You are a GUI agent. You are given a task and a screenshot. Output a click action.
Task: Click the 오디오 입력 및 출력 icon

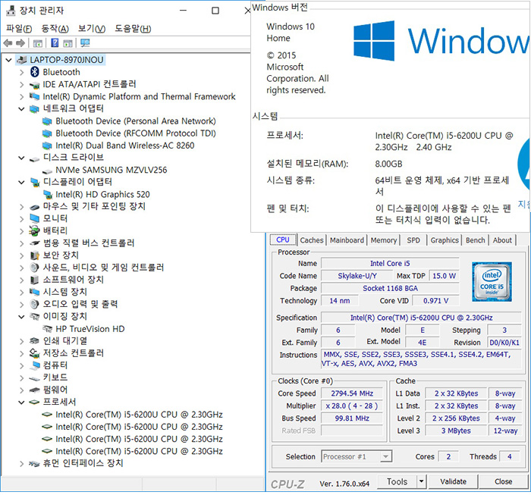(x=35, y=304)
